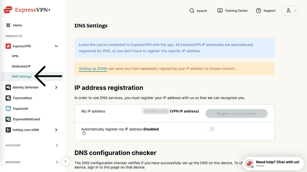This screenshot has width=307, height=172.
Task: Click the Register my IP address button
Action: click(236, 114)
